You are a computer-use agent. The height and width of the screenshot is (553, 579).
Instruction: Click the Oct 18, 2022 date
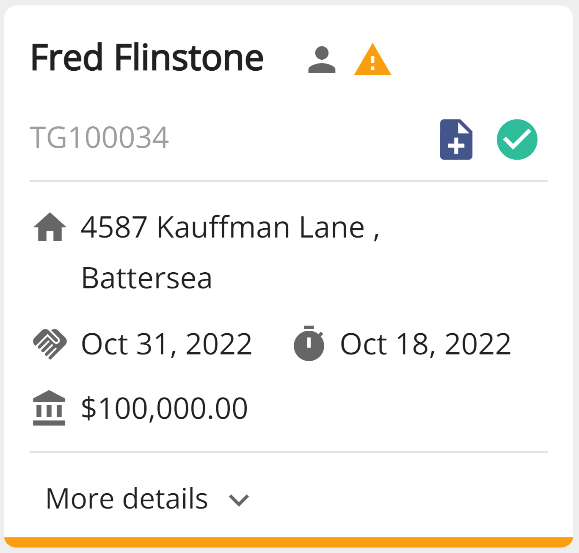[x=426, y=344]
